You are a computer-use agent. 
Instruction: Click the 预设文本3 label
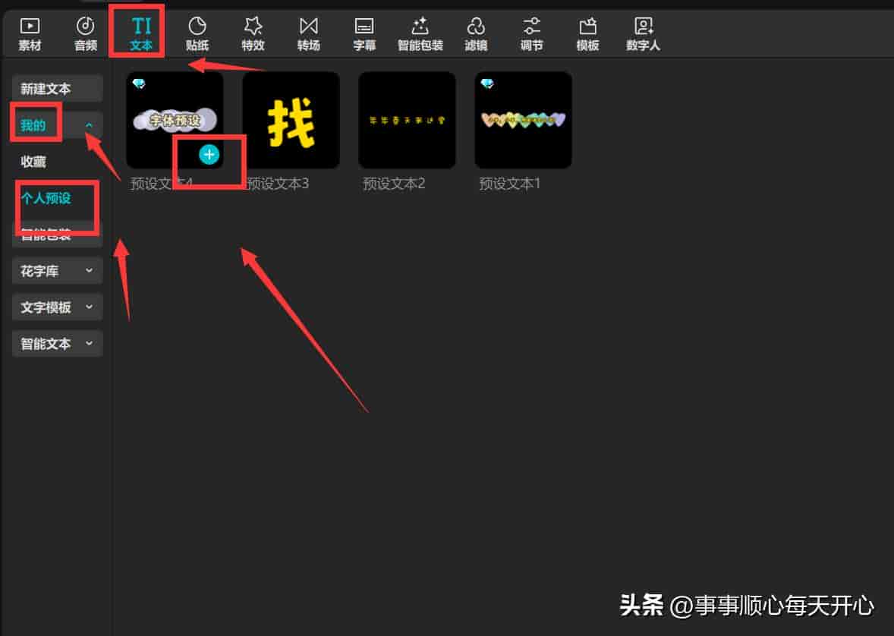tap(278, 184)
